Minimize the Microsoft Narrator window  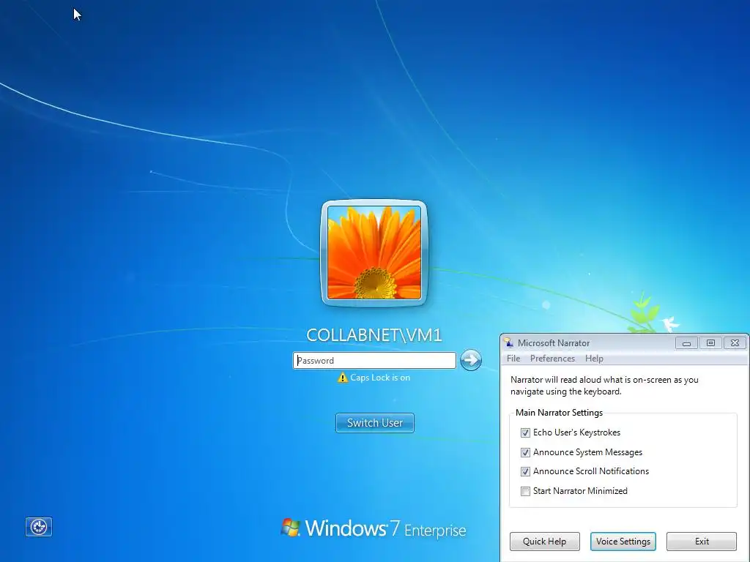[x=686, y=343]
